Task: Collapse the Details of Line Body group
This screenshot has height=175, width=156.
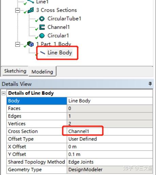Action: pyautogui.click(x=4, y=93)
